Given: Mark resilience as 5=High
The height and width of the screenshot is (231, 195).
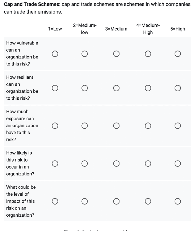Looking at the screenshot, I should click(x=178, y=88).
